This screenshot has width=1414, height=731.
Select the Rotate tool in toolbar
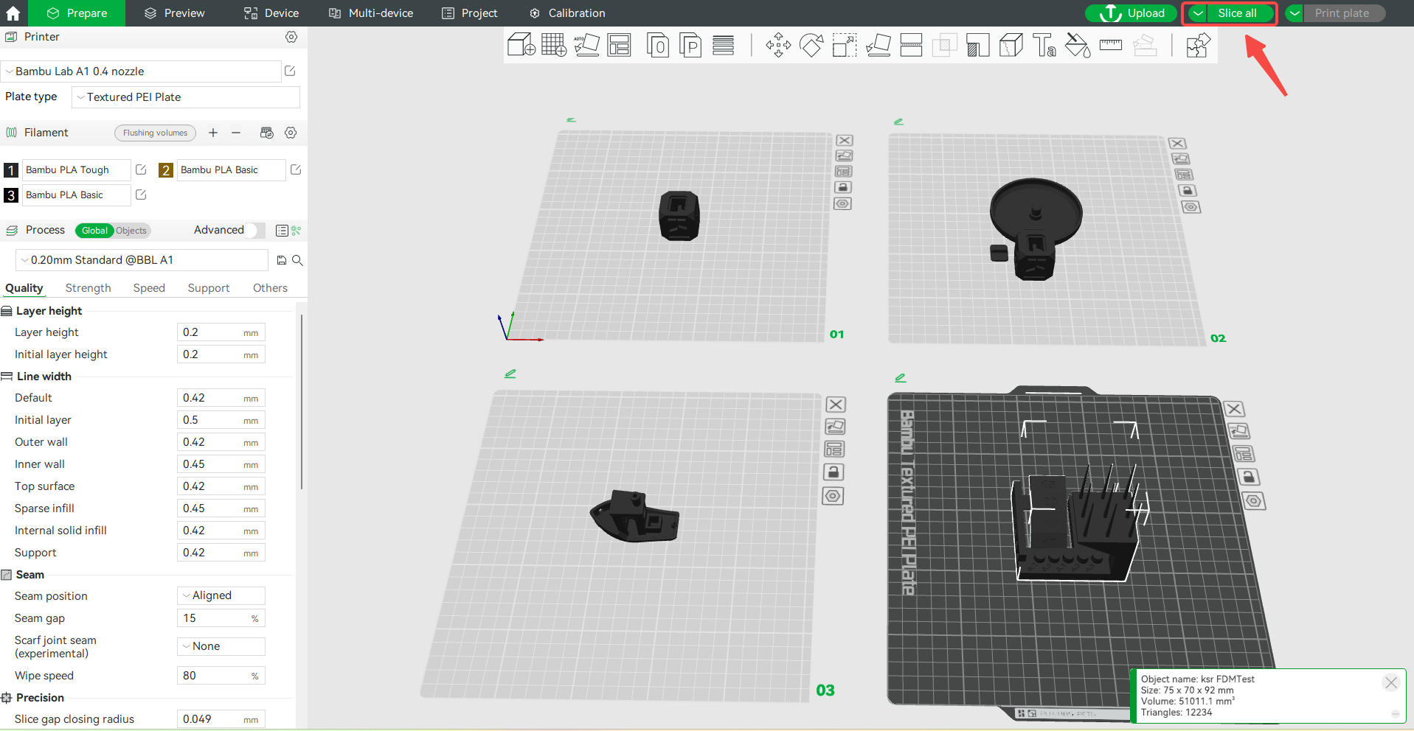click(x=811, y=46)
